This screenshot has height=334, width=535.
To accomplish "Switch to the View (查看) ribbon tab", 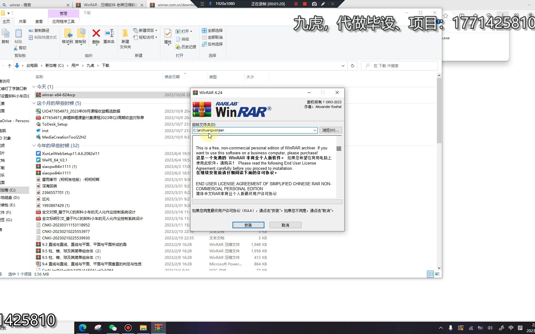I will click(39, 21).
